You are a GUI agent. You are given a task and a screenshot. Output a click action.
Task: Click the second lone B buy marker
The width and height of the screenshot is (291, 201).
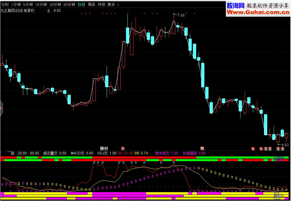coord(261,149)
